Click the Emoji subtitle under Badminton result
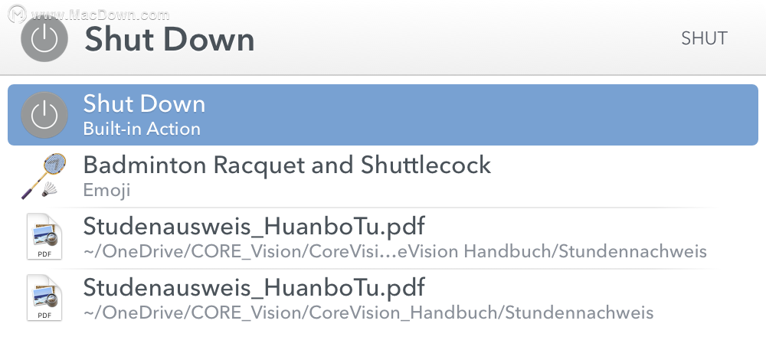This screenshot has height=337, width=766. click(106, 190)
